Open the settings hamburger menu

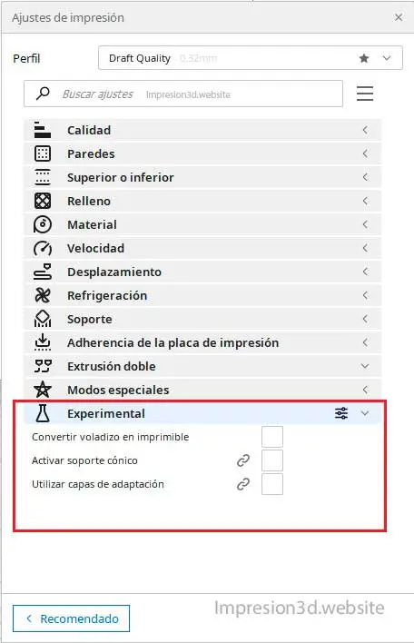(365, 94)
